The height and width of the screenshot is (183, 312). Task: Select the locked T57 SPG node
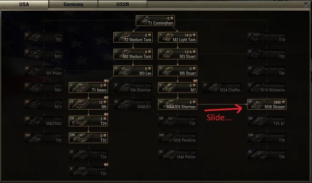(x=44, y=37)
